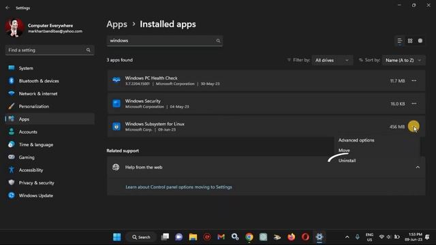Choose Move from the context menu

(x=344, y=150)
